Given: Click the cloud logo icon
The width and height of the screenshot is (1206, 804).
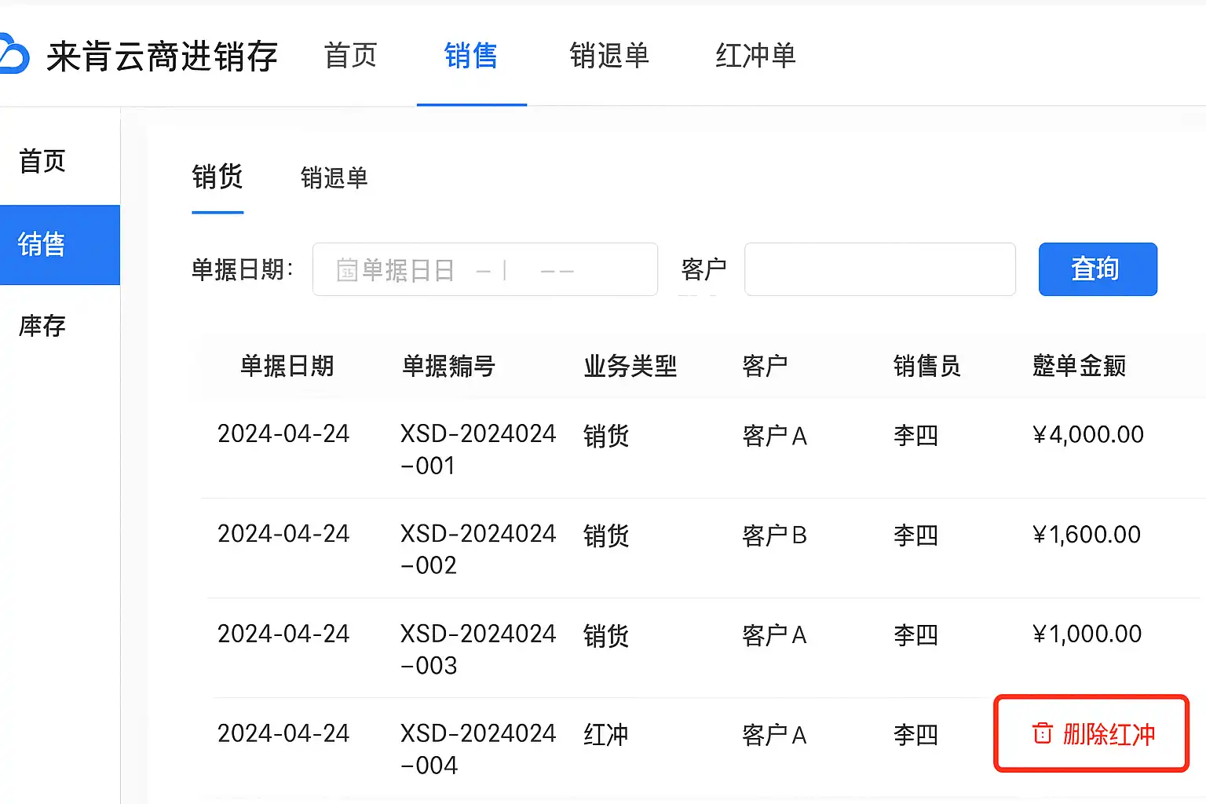Looking at the screenshot, I should tap(13, 55).
